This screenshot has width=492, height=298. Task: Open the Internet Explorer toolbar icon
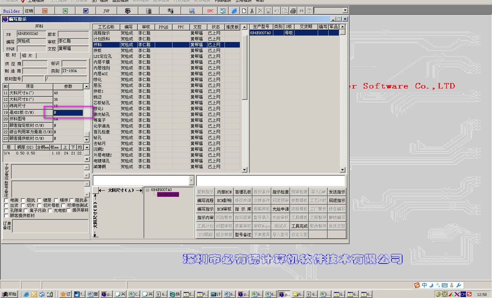(x=234, y=11)
